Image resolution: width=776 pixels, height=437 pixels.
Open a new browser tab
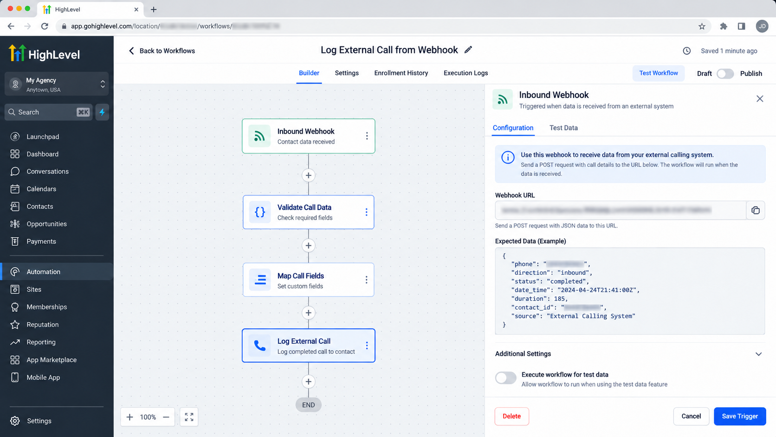tap(154, 9)
